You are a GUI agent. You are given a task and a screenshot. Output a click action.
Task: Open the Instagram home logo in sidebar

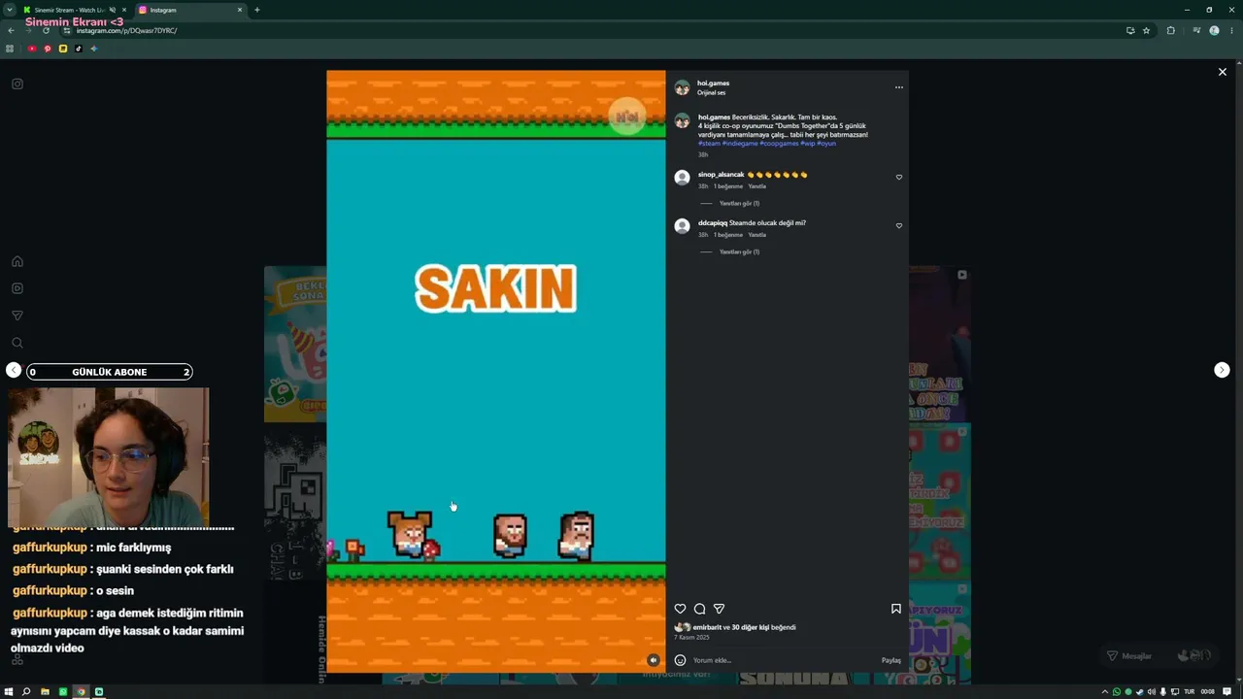coord(17,84)
